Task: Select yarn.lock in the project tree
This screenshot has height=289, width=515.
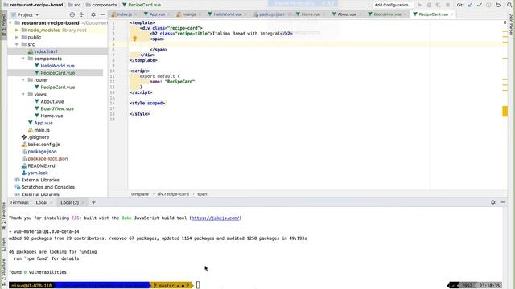Action: [38, 173]
